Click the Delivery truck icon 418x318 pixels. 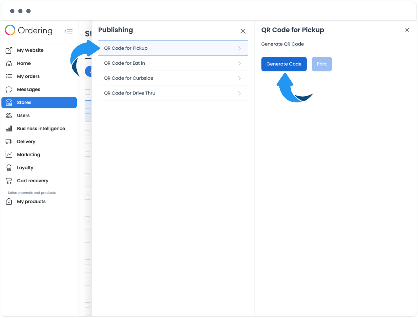pos(9,141)
